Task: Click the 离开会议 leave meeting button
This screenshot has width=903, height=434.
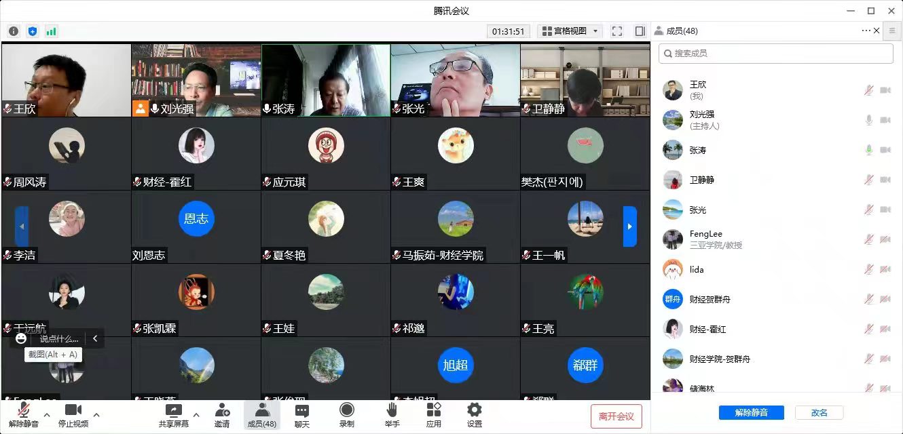Action: tap(616, 416)
